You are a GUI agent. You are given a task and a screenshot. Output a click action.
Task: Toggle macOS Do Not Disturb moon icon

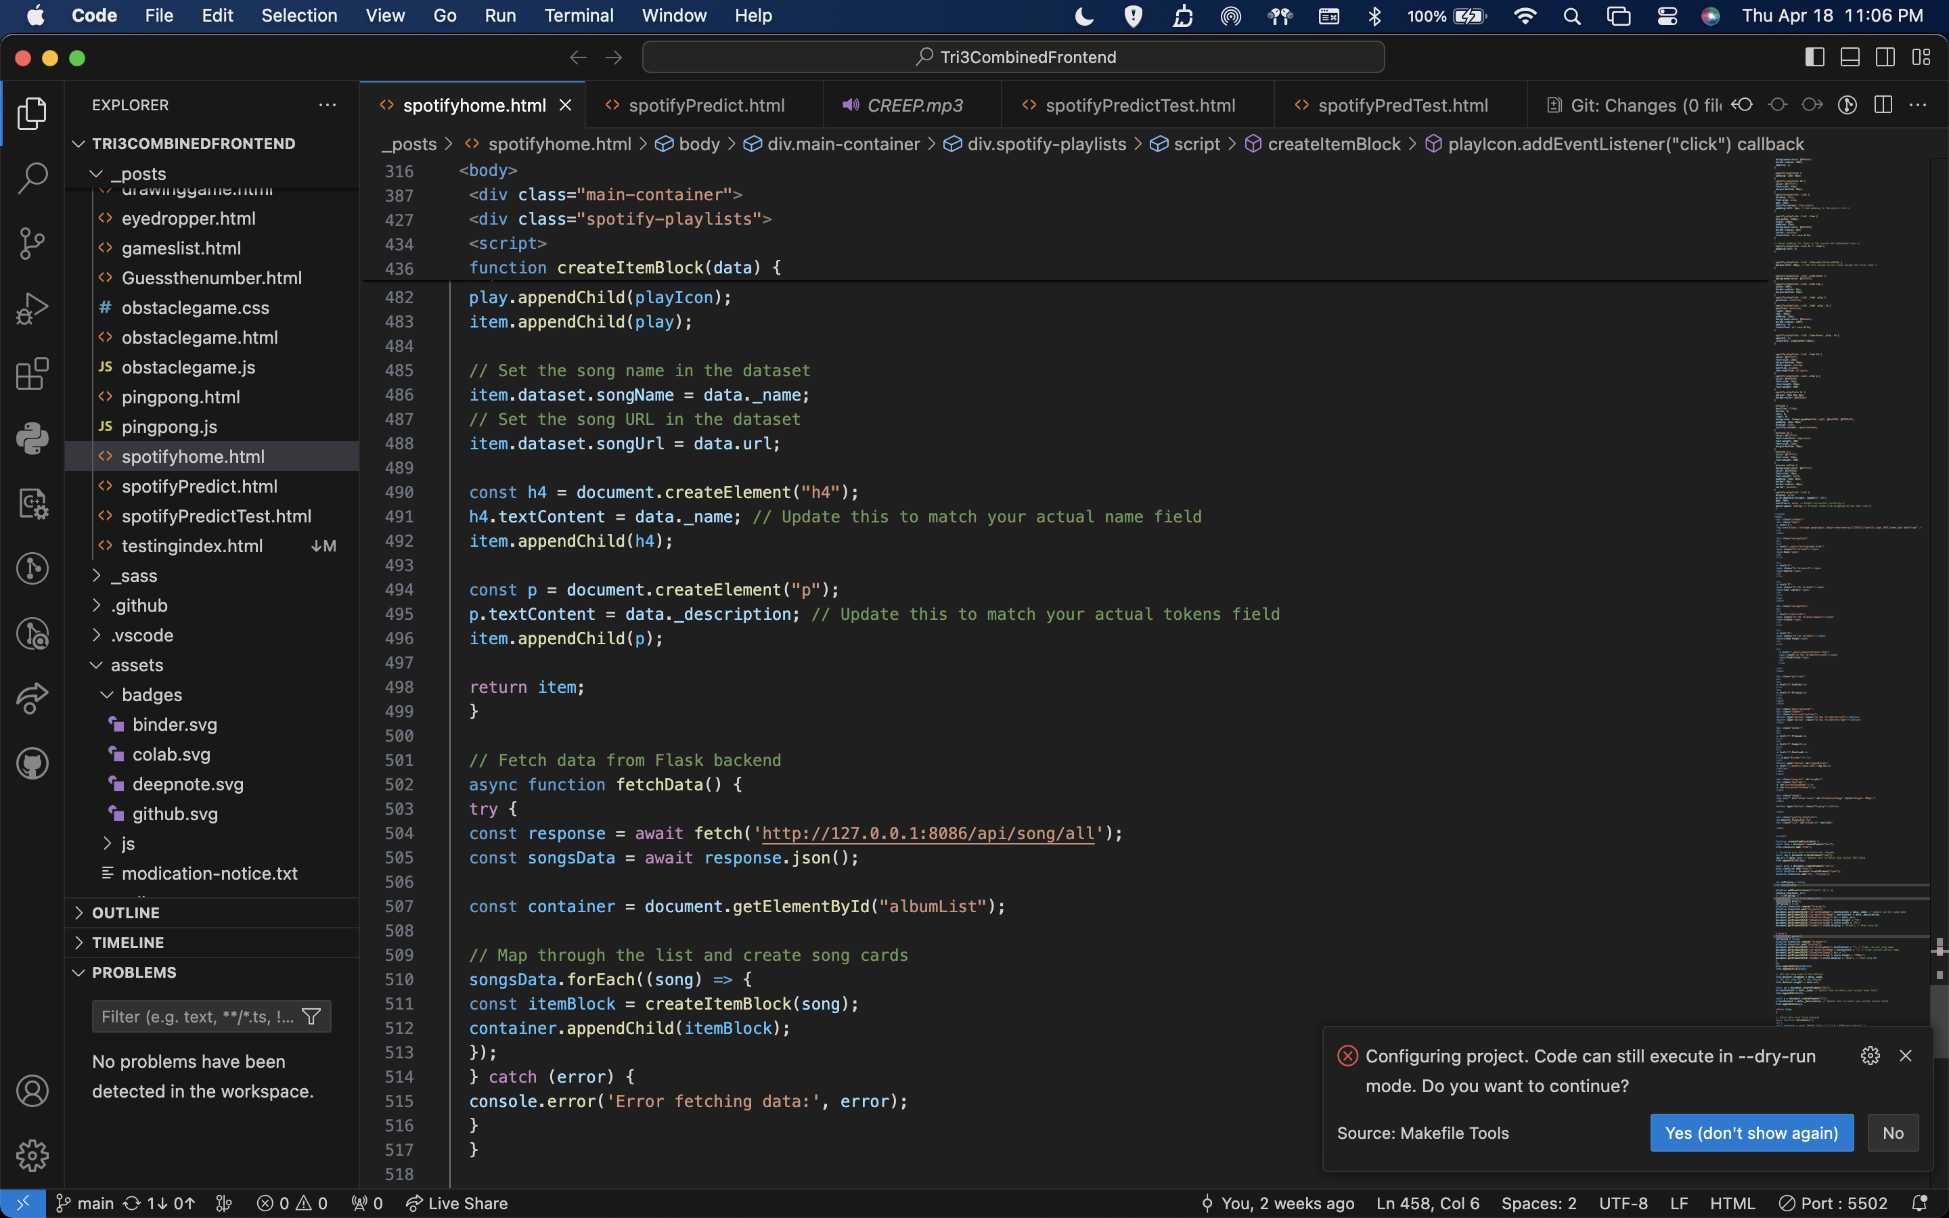pos(1084,16)
